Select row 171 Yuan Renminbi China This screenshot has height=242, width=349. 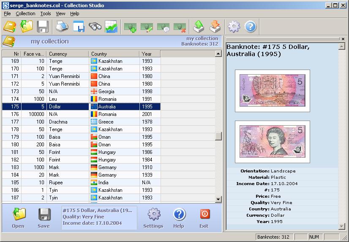click(81, 76)
